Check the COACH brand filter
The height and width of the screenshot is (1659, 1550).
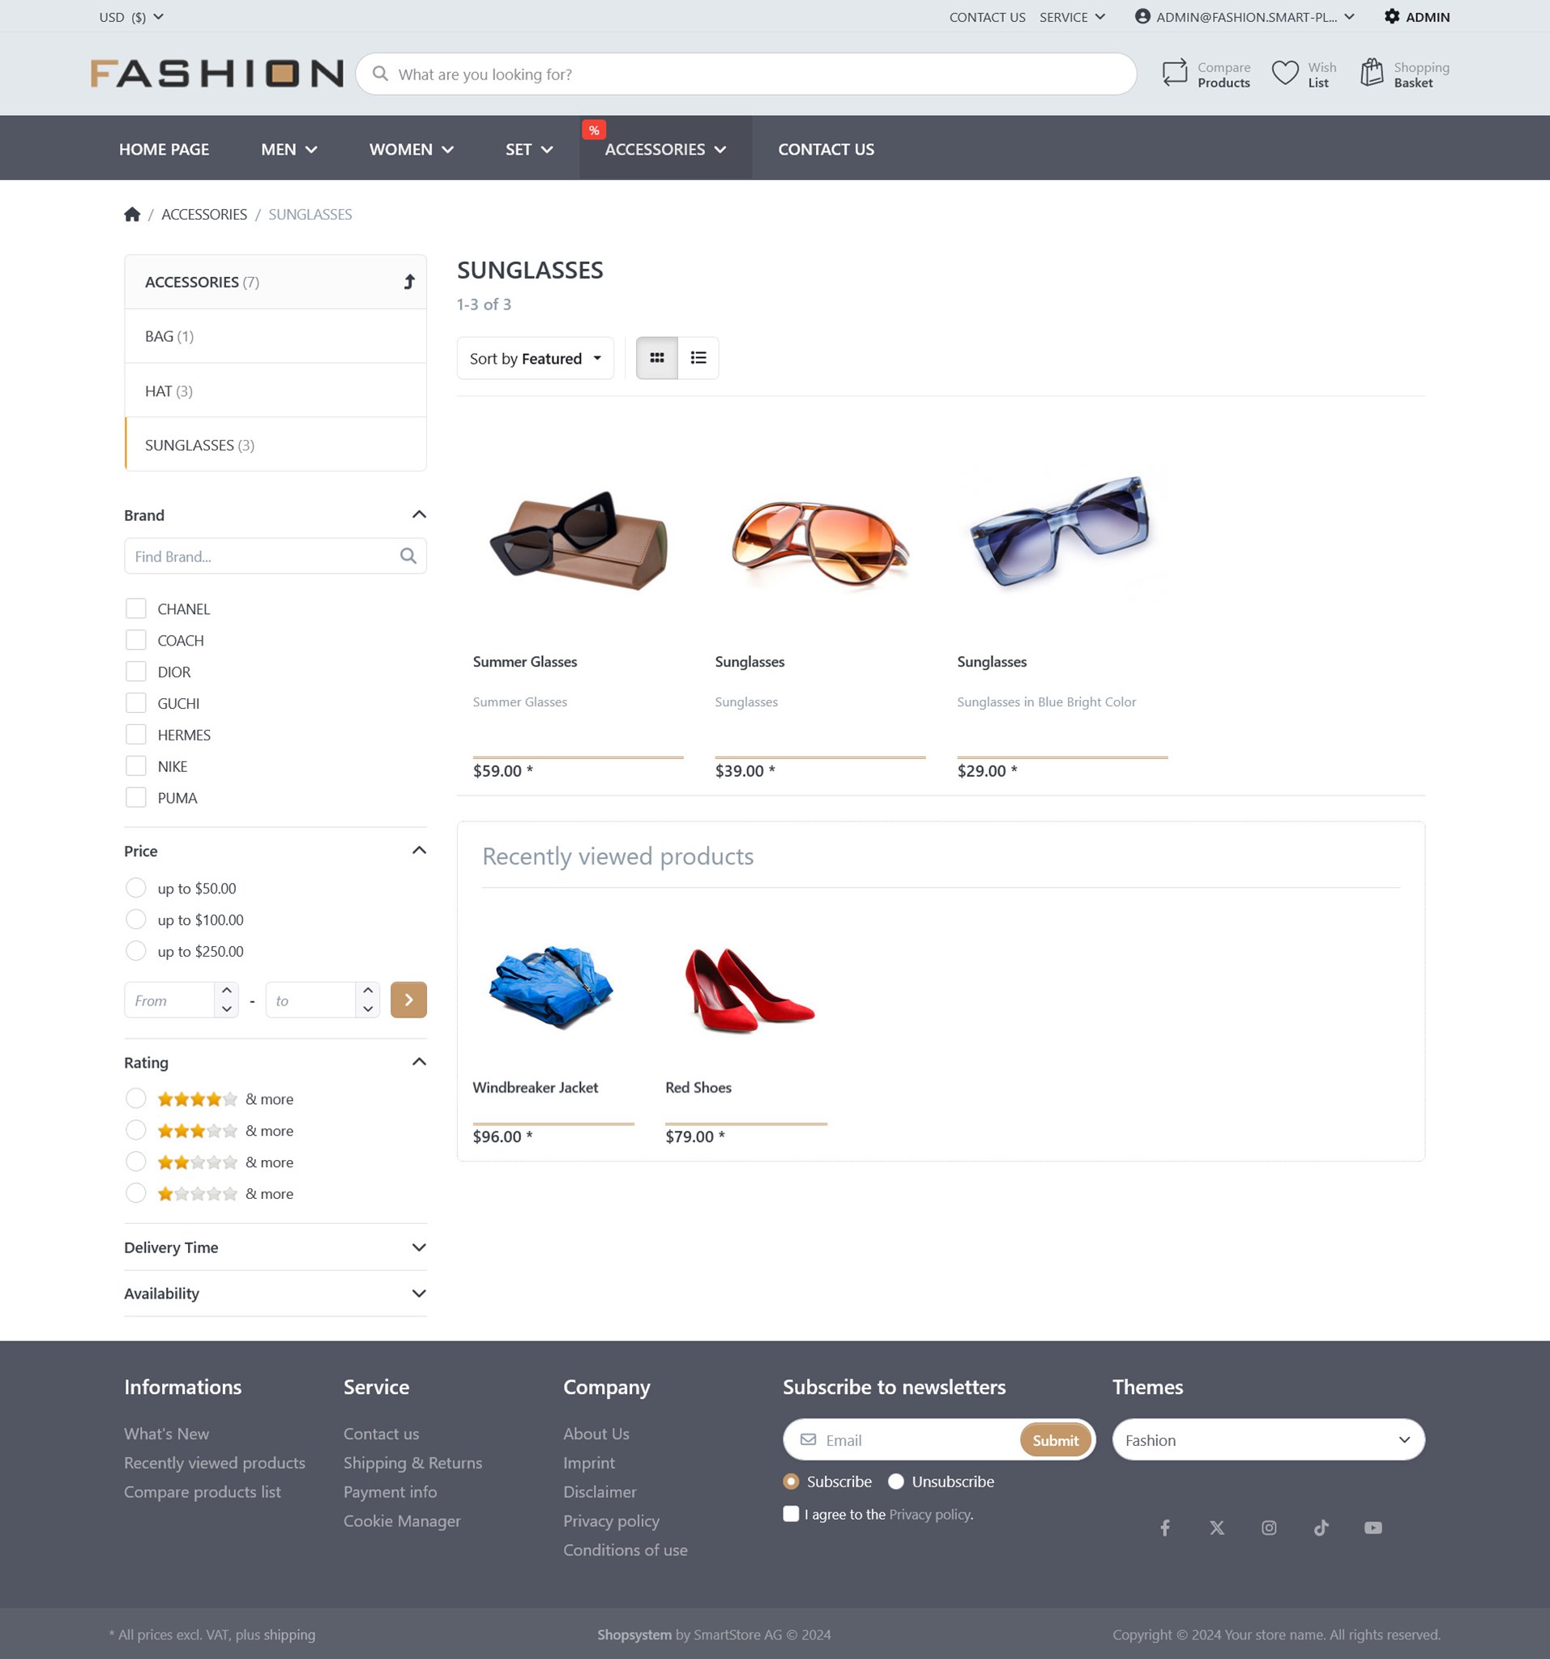click(x=136, y=640)
